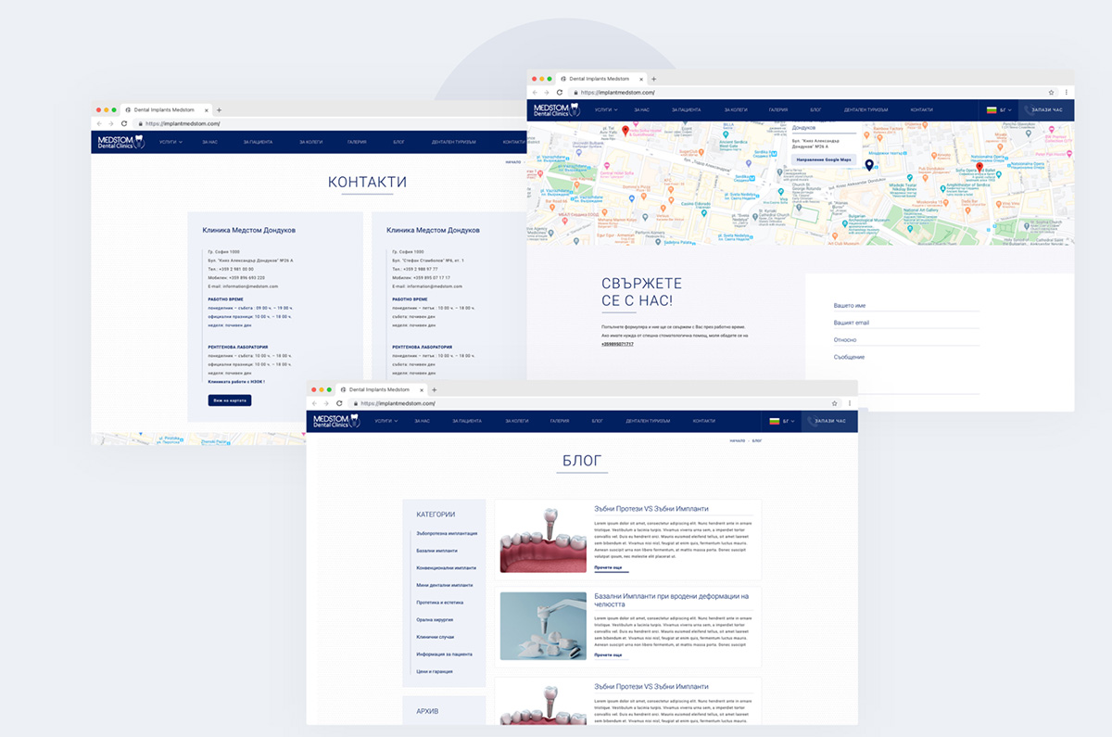
Task: Open the browser menu dots in the Blog window
Action: click(x=849, y=403)
